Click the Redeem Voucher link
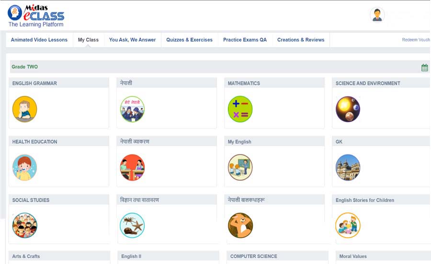 tap(416, 40)
